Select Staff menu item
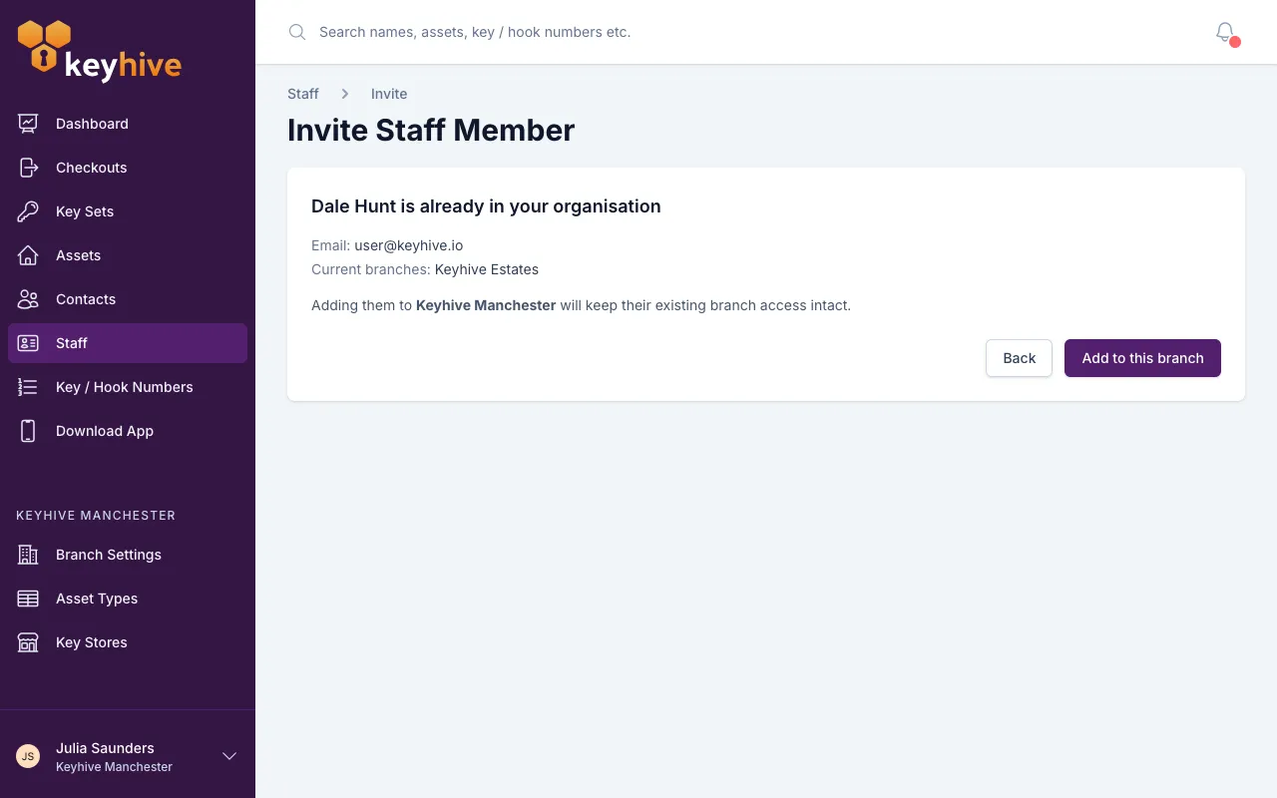Image resolution: width=1277 pixels, height=798 pixels. tap(128, 343)
